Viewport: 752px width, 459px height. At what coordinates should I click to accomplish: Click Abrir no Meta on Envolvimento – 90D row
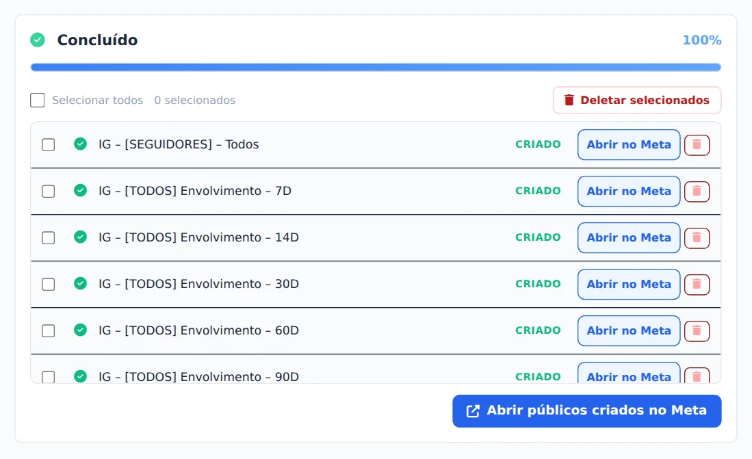pyautogui.click(x=629, y=373)
